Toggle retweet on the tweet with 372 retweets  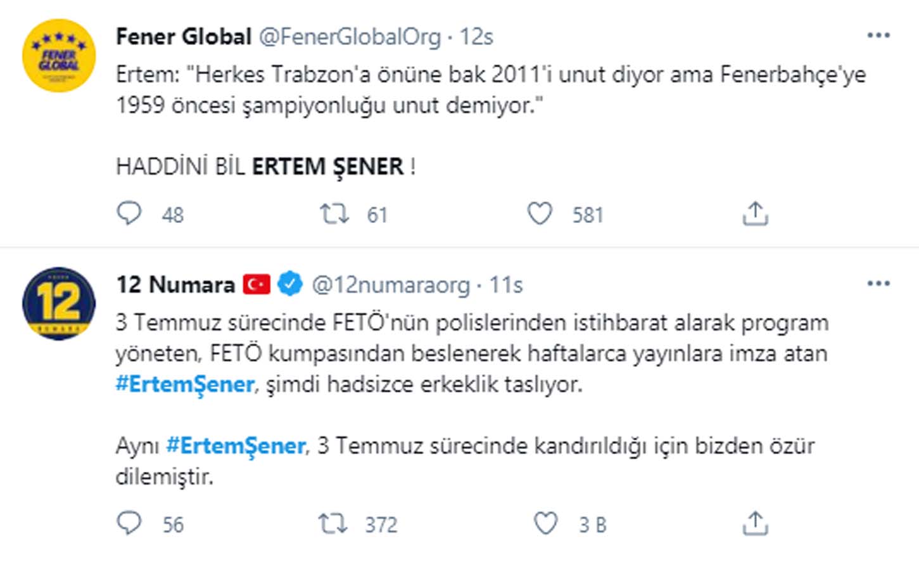335,524
